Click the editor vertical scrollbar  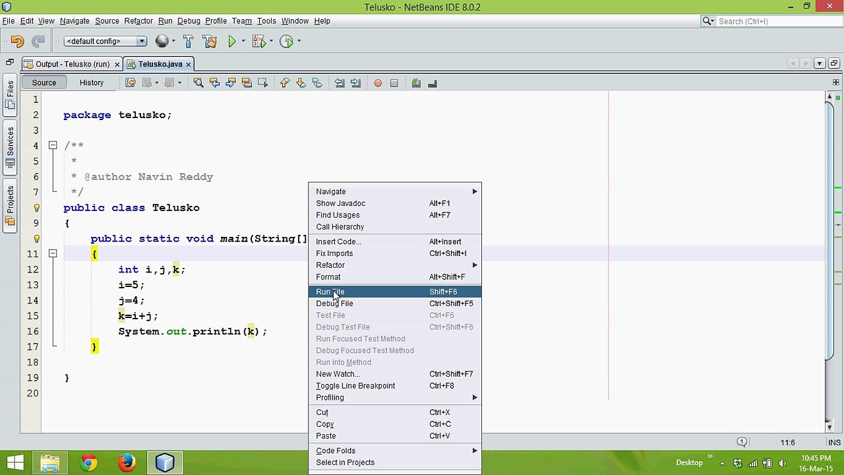coord(829,261)
